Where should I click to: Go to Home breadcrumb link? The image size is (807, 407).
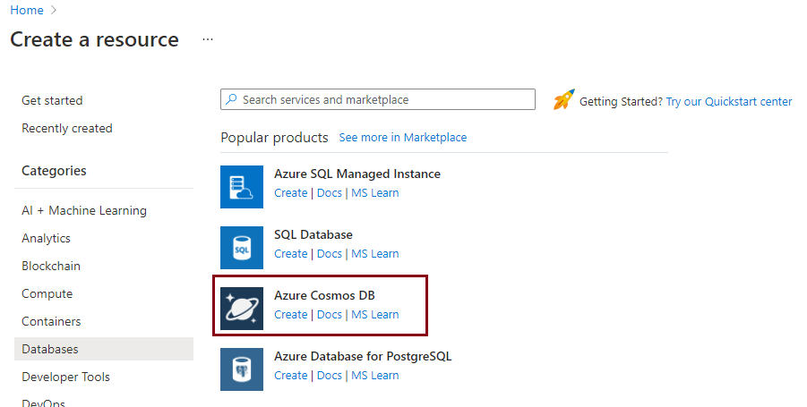pyautogui.click(x=27, y=10)
